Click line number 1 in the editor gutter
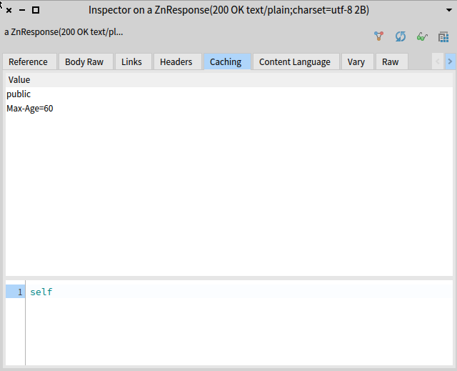The image size is (457, 371). click(x=20, y=292)
